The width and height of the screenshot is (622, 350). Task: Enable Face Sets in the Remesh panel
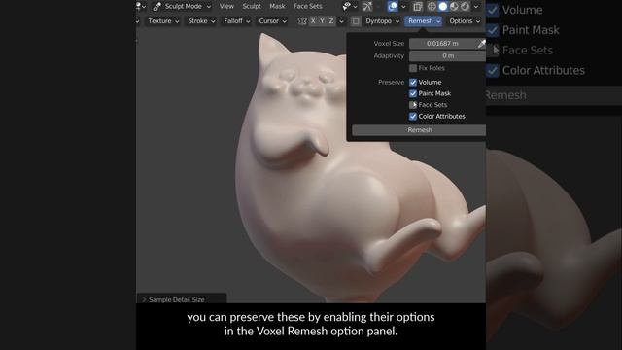tap(413, 105)
